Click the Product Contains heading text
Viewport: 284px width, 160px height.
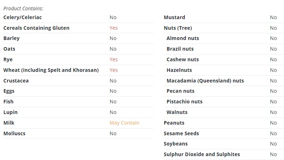(23, 8)
